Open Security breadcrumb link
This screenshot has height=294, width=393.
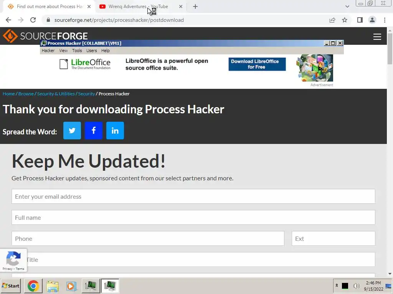coord(86,94)
